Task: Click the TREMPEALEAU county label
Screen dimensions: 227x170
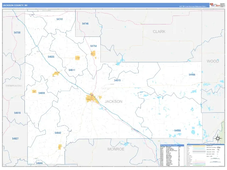Action: (14, 86)
